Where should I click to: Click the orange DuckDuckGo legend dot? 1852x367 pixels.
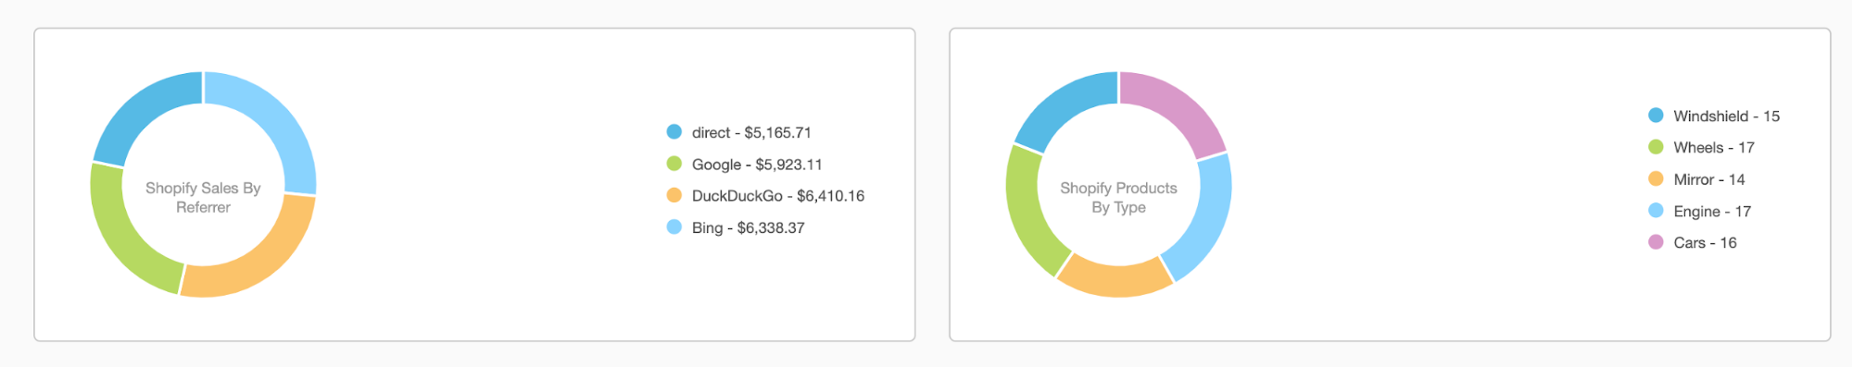point(674,195)
